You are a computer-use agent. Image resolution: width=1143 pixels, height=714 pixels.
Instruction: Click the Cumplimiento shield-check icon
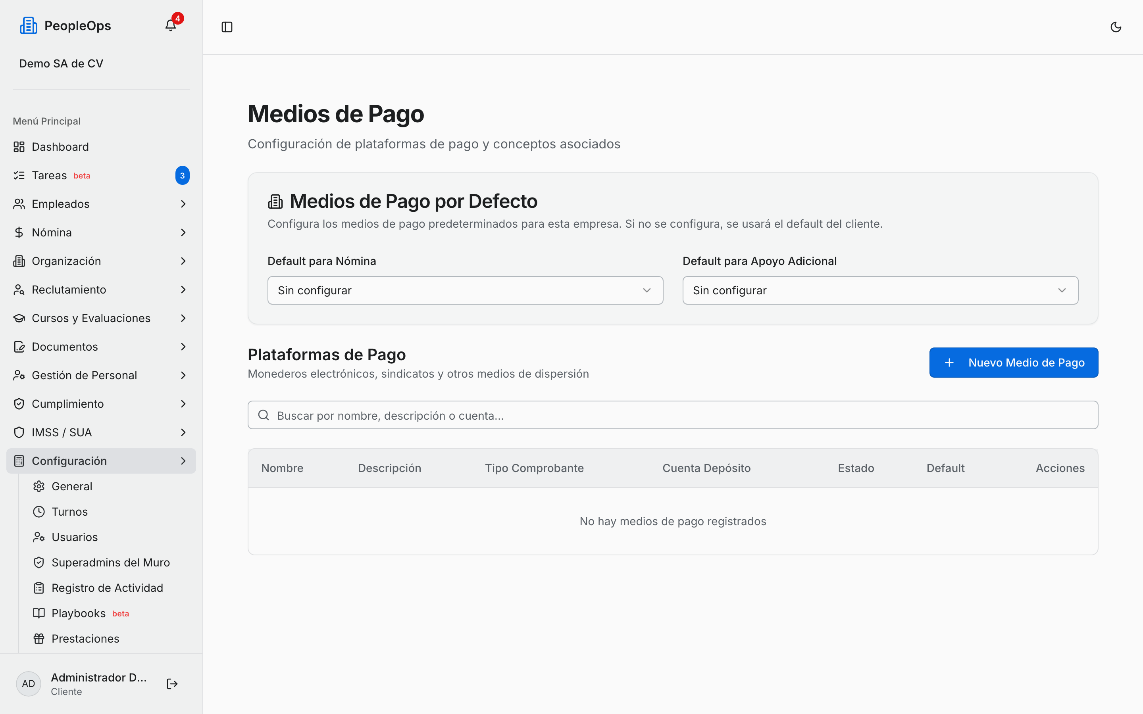click(x=19, y=404)
